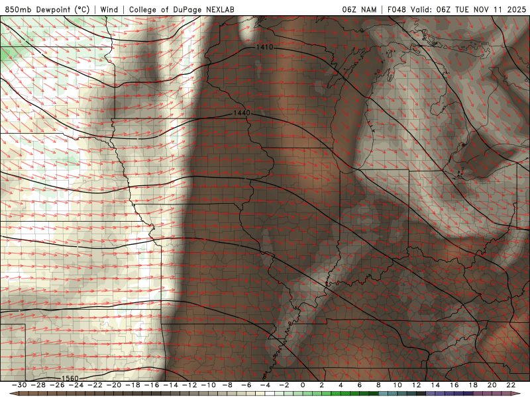Viewport: 530px width, 397px height.
Task: Click the 2 value on the color scale
Action: coord(322,385)
